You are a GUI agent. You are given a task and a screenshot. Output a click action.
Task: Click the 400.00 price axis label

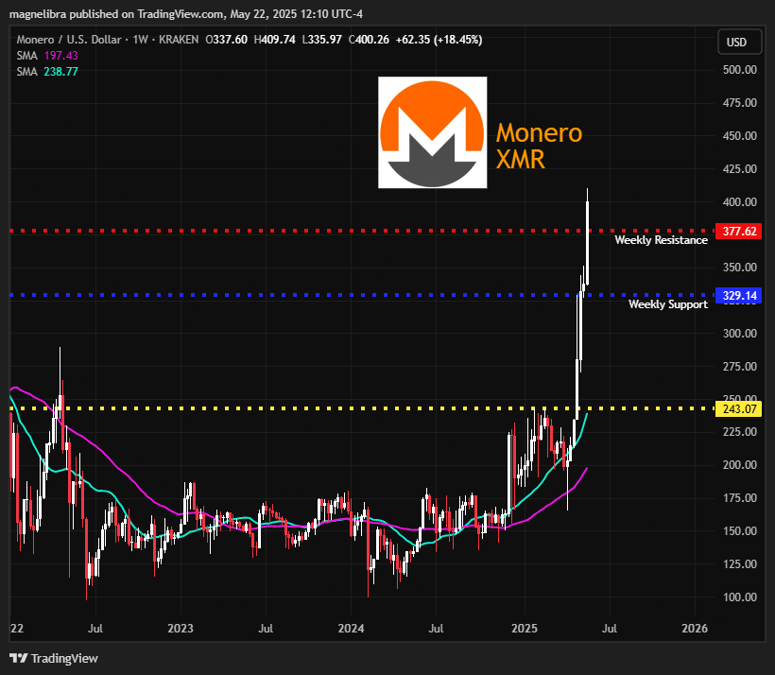pos(739,201)
